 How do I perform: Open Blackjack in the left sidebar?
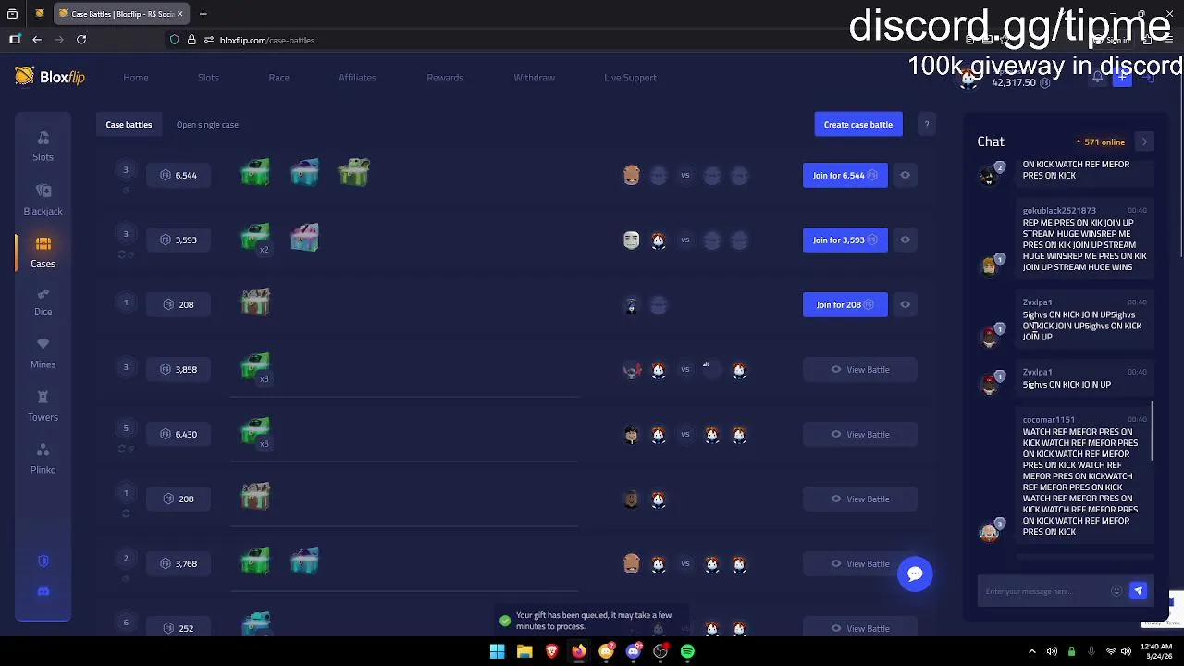pyautogui.click(x=43, y=200)
